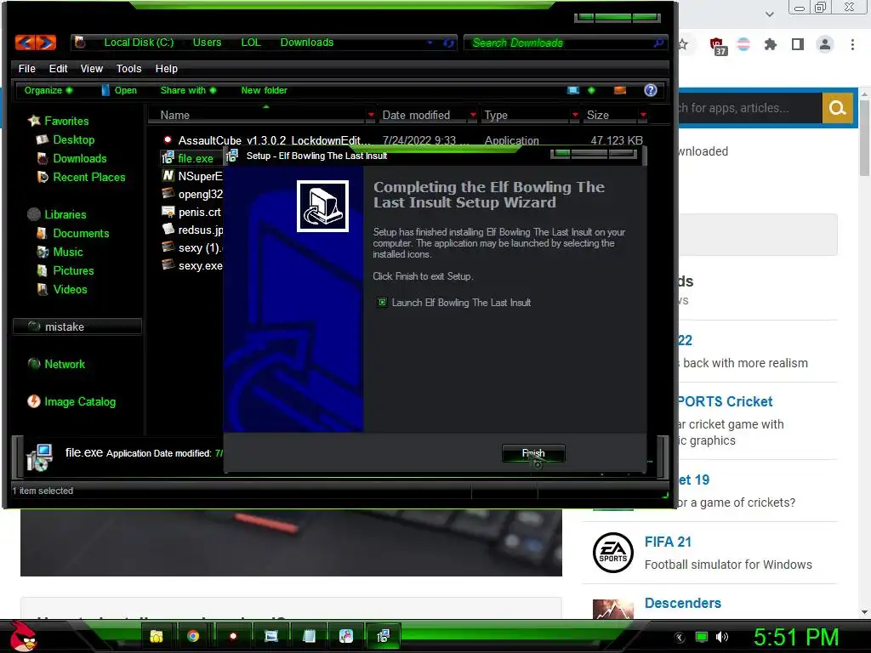Toggle the preview pane icon in Explorer toolbar

tap(620, 90)
